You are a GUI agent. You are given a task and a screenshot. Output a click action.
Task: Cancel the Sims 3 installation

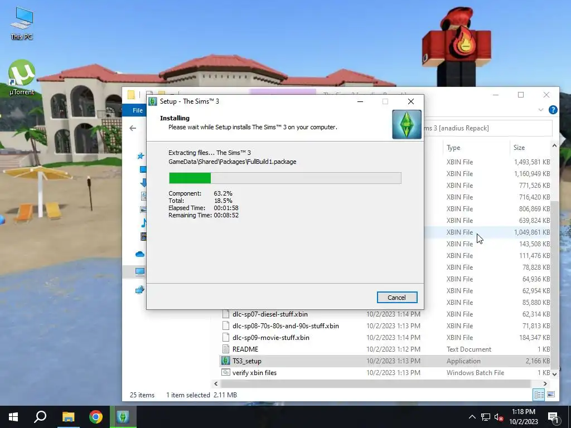point(397,298)
